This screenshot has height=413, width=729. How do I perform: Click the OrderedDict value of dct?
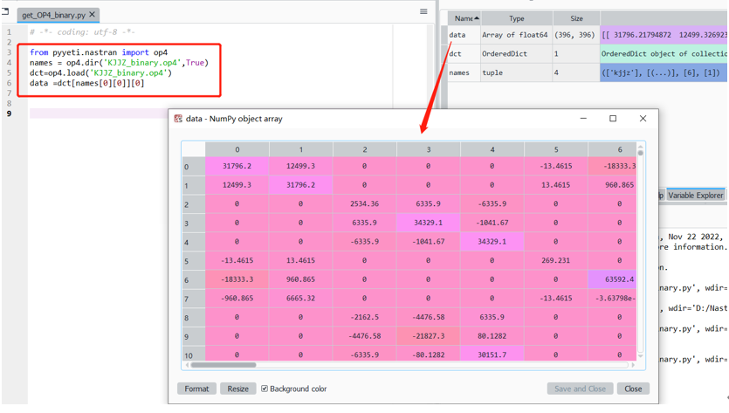[664, 54]
